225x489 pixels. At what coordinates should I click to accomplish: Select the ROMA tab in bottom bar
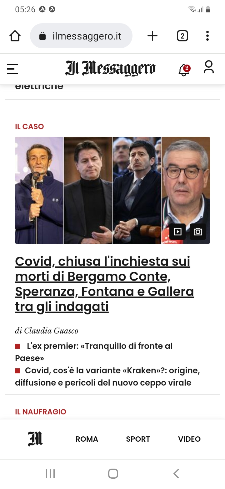click(x=87, y=439)
